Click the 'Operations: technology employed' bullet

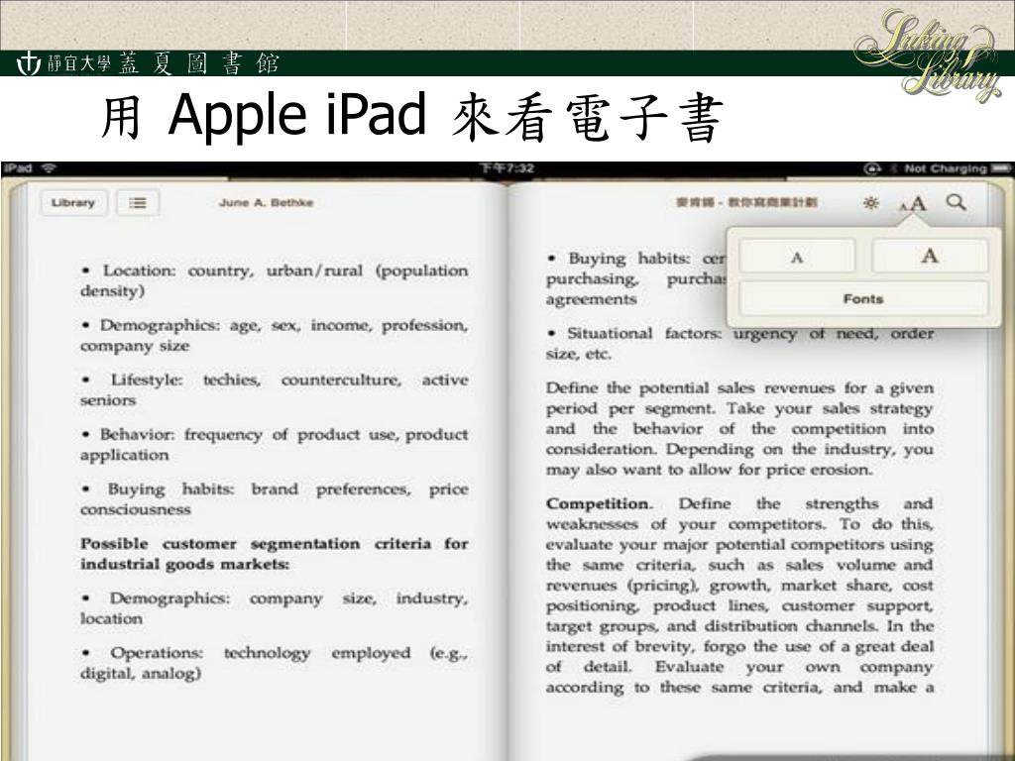[275, 663]
